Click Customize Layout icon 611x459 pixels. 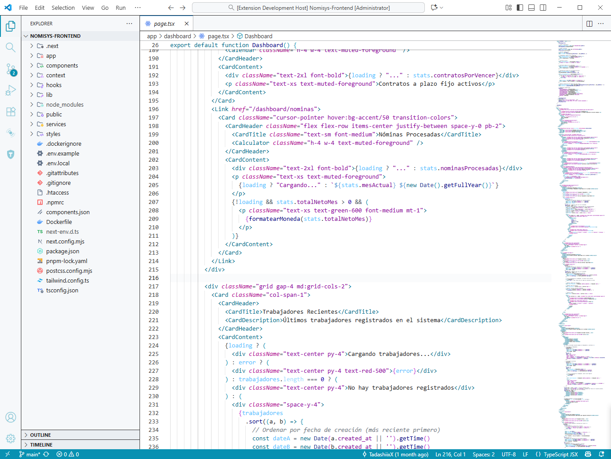click(x=508, y=8)
